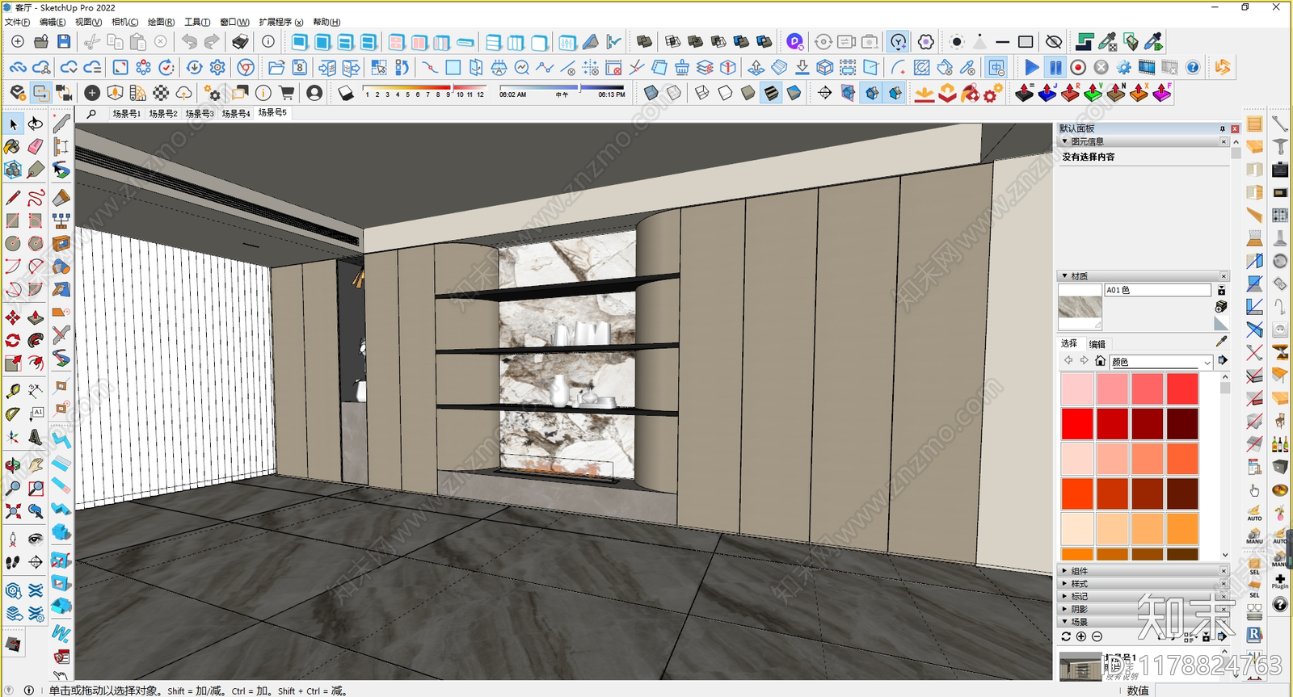Choose the pink Eraser tool

(x=36, y=147)
